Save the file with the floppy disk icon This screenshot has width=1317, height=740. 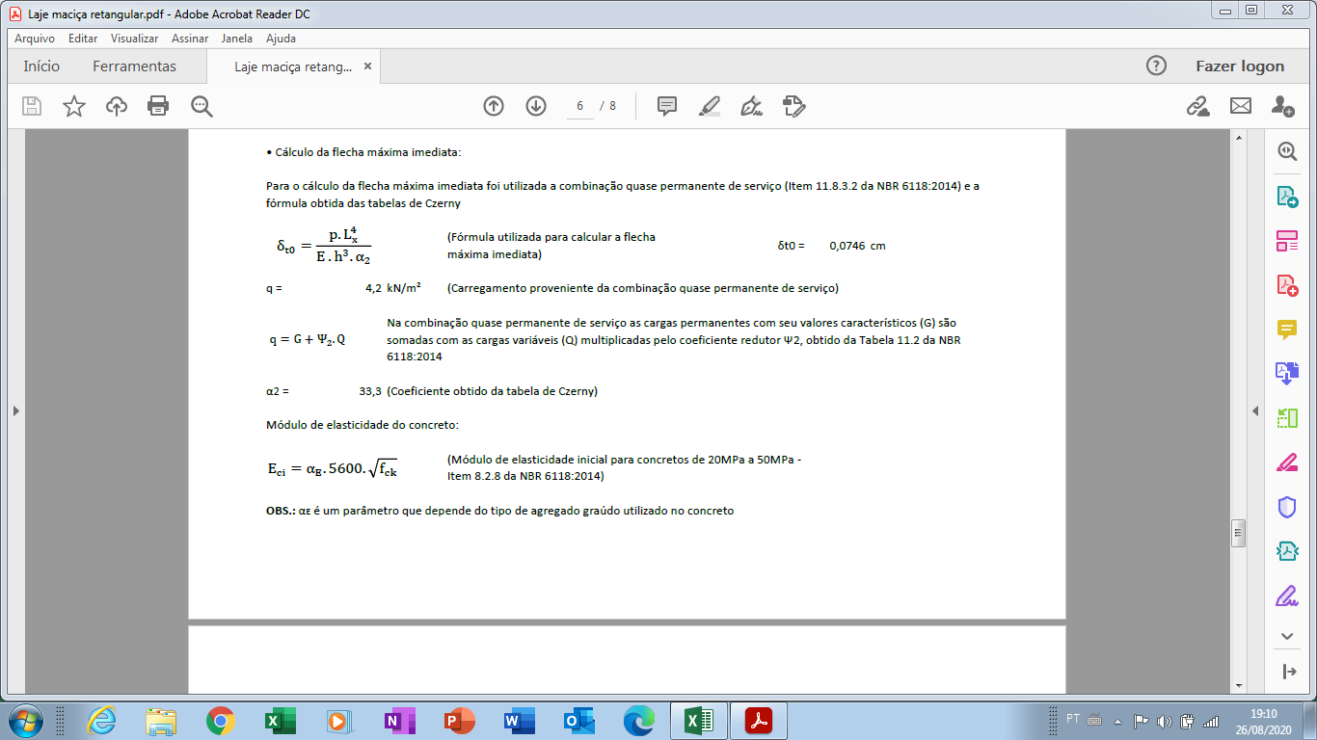pyautogui.click(x=32, y=106)
